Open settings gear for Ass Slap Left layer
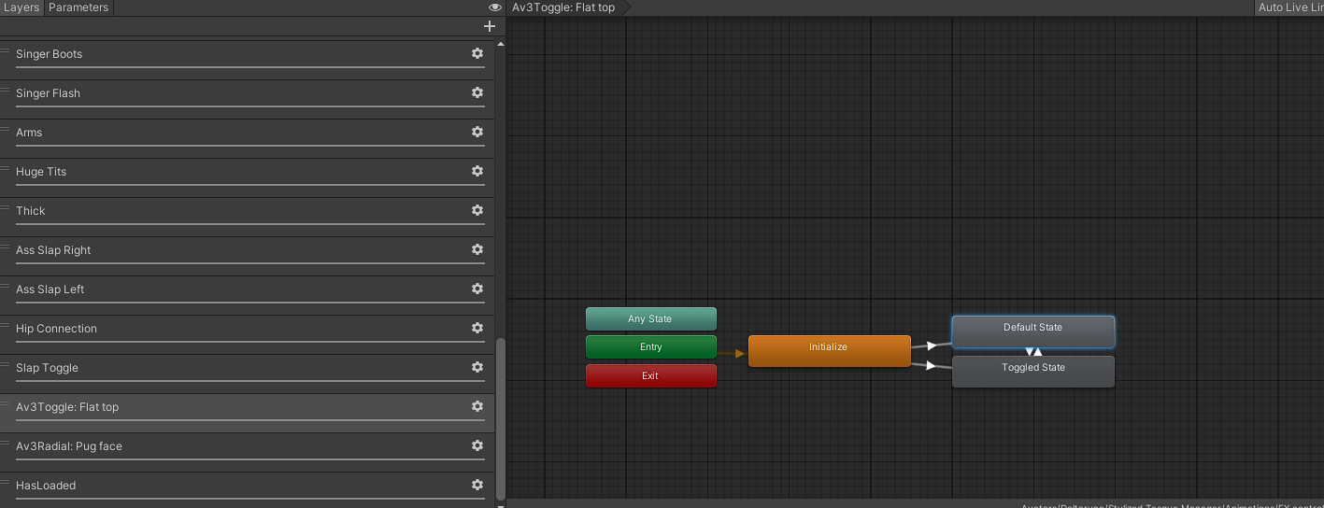The image size is (1324, 508). pyautogui.click(x=477, y=289)
